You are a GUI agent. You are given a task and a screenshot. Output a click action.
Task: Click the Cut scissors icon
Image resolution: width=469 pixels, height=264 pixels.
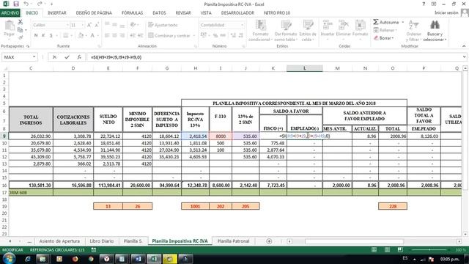21,22
